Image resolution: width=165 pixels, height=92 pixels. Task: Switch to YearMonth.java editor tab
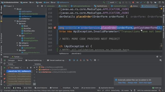(x=102, y=6)
